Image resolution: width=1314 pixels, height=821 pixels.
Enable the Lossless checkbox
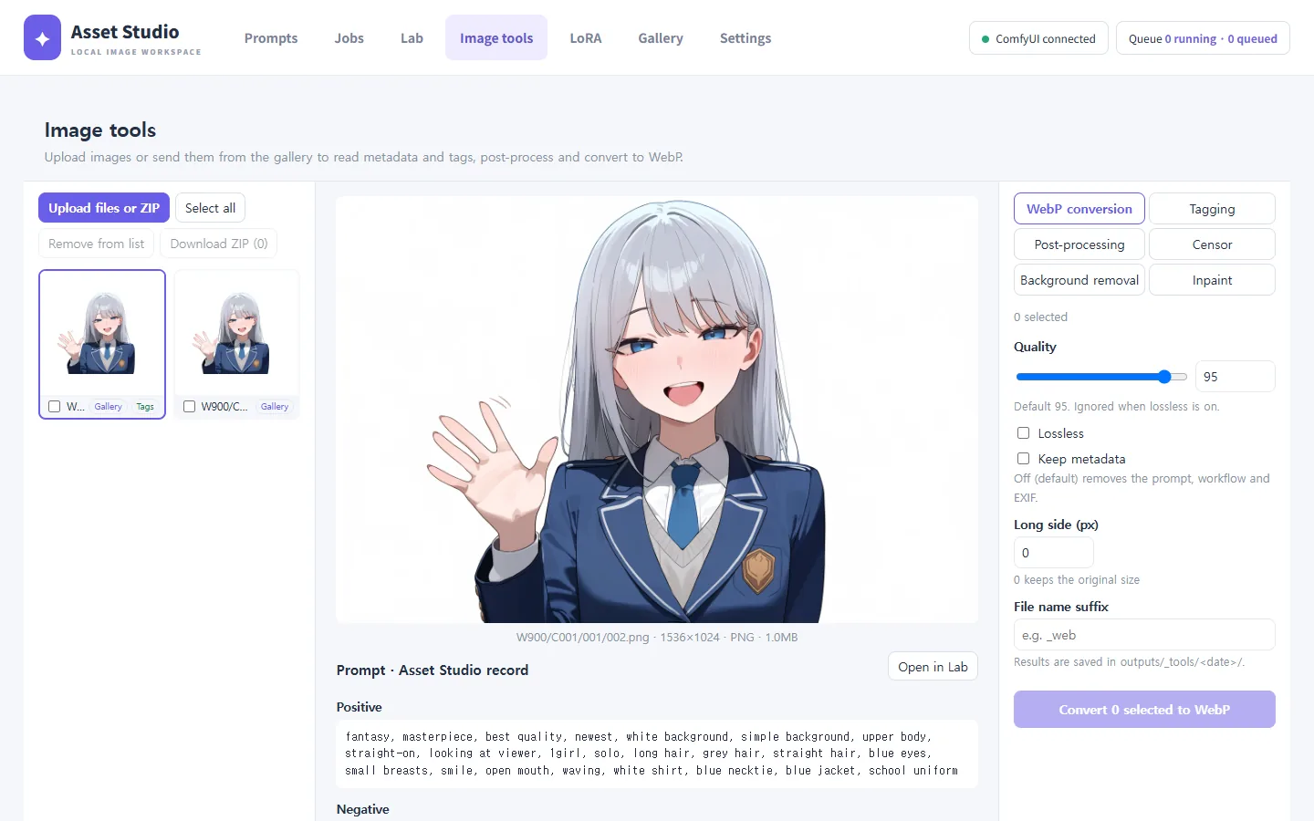1024,433
